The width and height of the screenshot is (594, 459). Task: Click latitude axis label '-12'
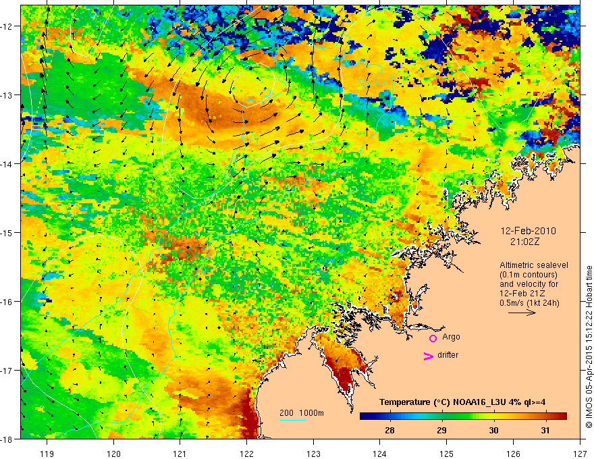click(7, 26)
